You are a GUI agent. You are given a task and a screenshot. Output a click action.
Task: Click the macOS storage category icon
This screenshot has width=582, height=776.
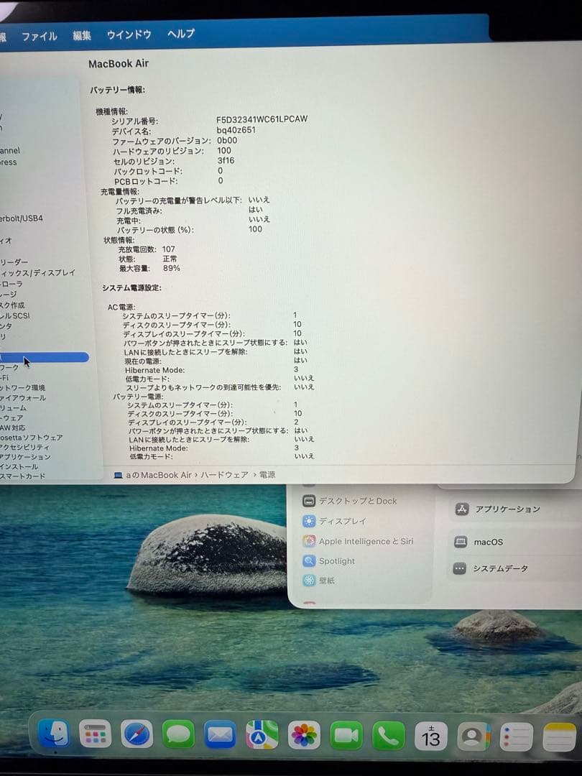pos(461,541)
